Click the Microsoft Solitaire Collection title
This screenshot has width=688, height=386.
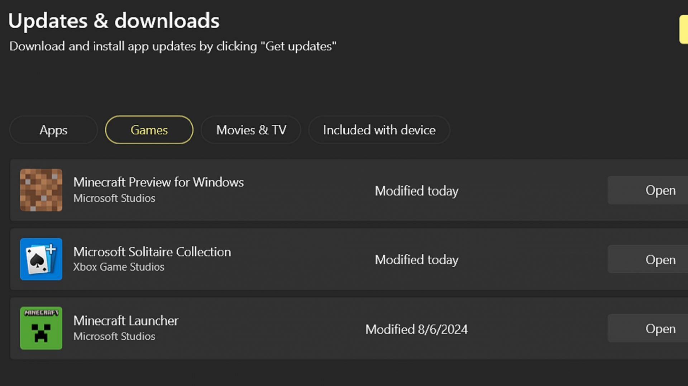tap(152, 252)
